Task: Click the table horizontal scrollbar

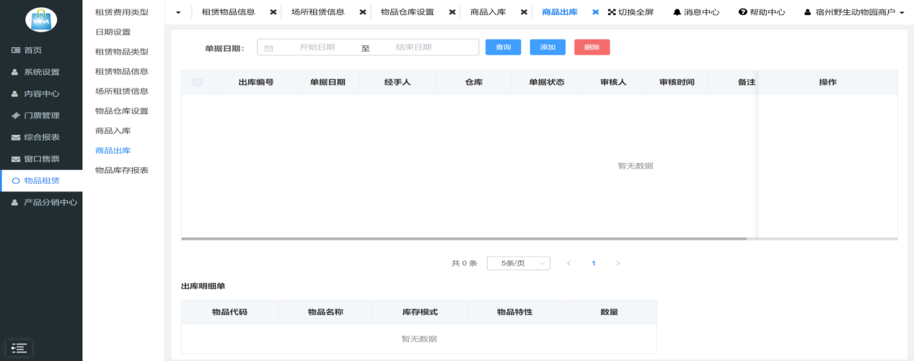Action: pos(463,239)
